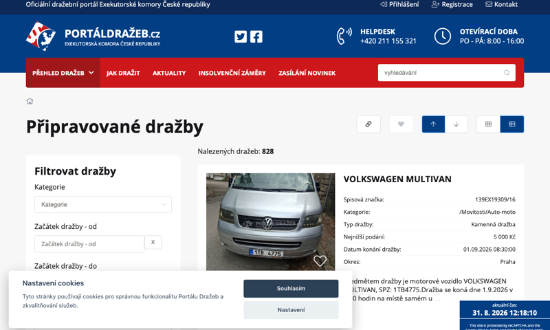Open cookie Nastavení button
Viewport: 550px width, 330px height.
(x=291, y=310)
